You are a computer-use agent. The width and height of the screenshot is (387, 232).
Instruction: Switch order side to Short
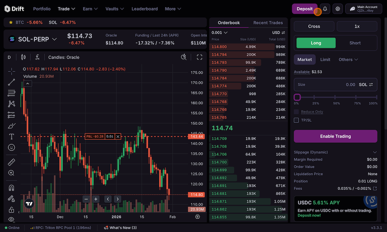pyautogui.click(x=355, y=43)
